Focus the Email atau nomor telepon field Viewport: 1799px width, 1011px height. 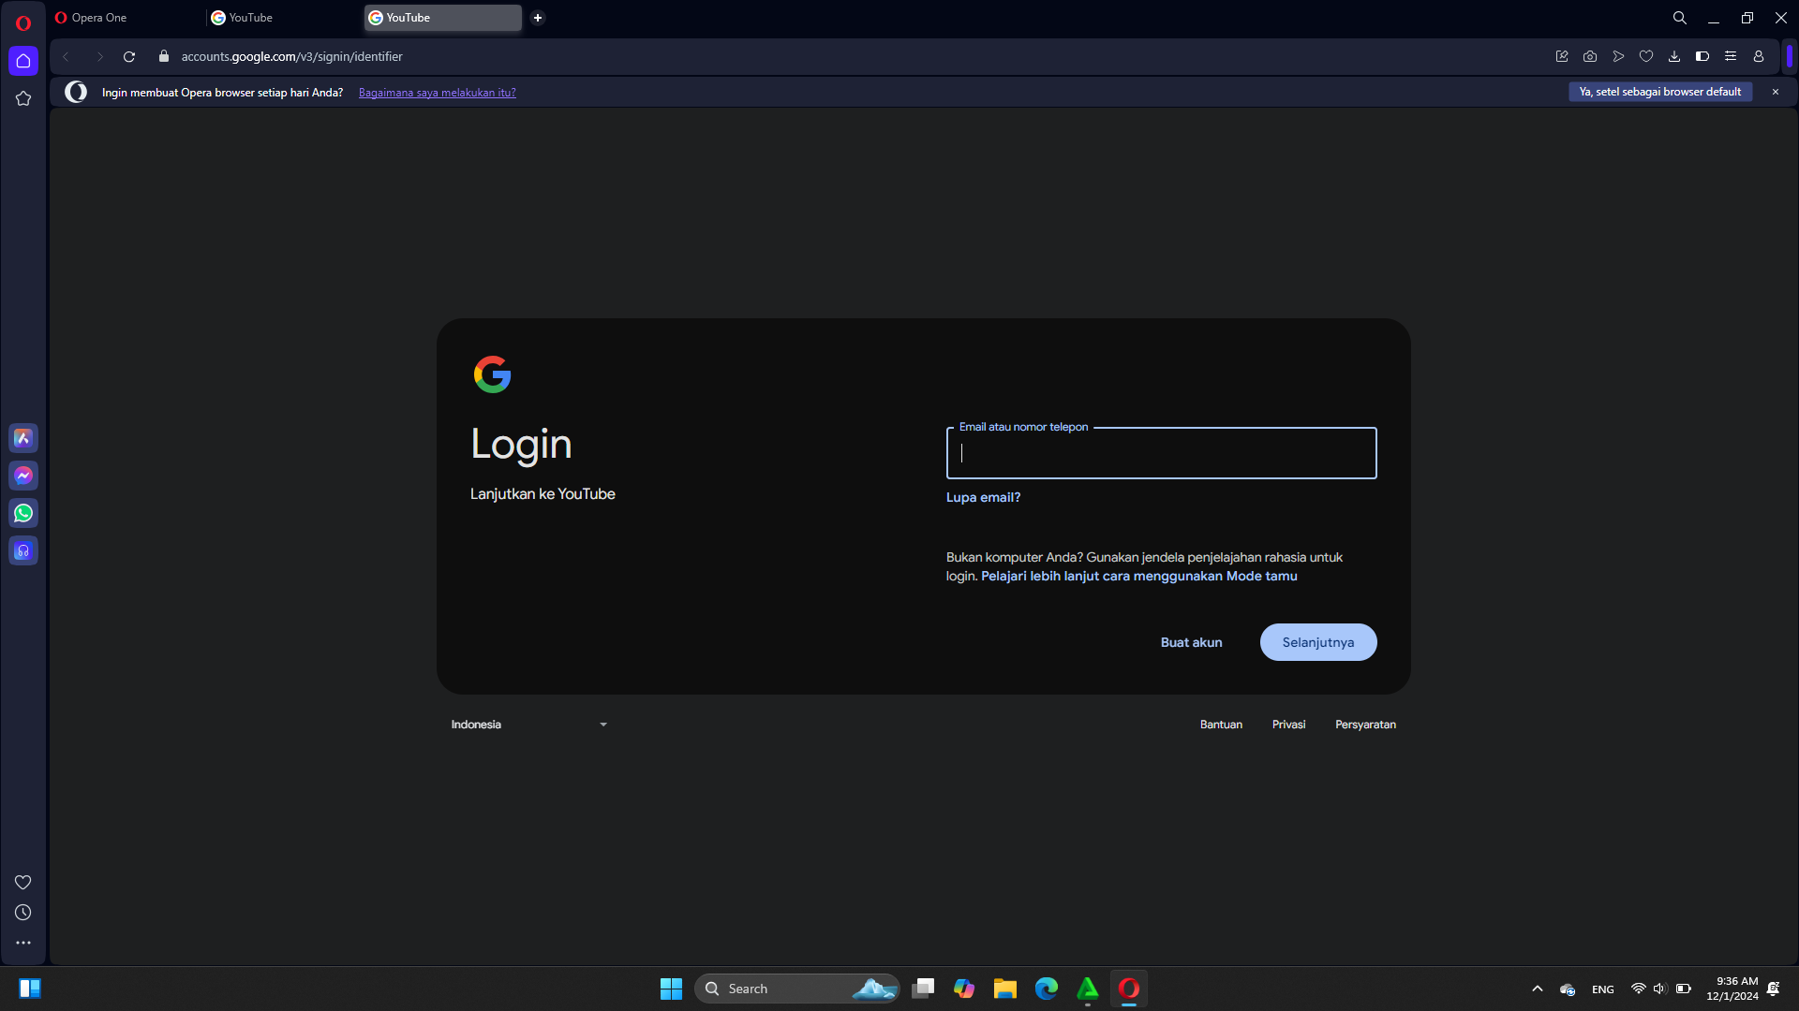1161,454
